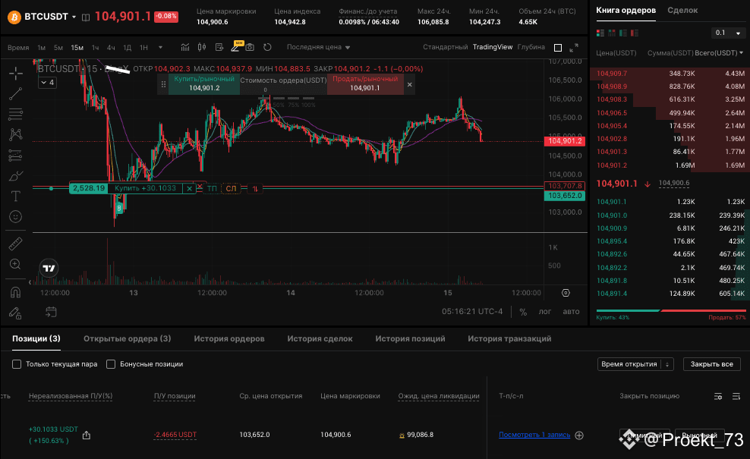750x459 pixels.
Task: Select the crosshair cursor tool
Action: click(15, 73)
